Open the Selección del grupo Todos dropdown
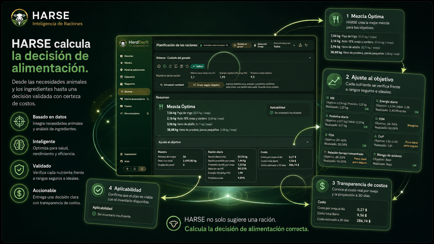Image resolution: width=434 pixels, height=244 pixels. point(284,45)
